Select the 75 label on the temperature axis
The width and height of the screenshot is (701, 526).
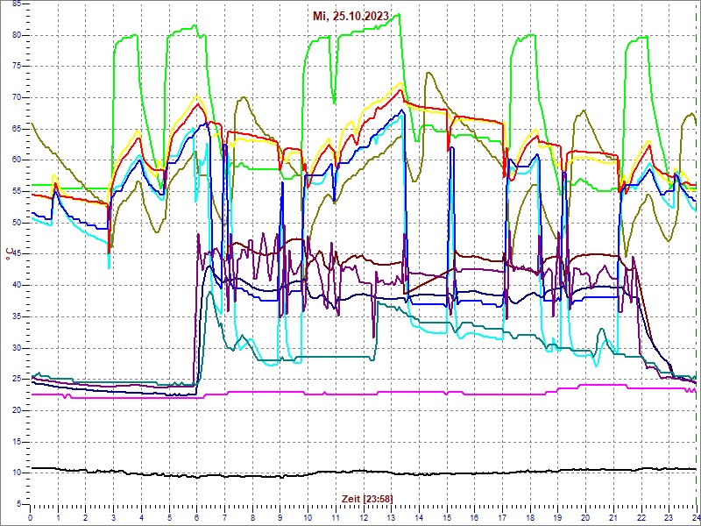coord(17,67)
